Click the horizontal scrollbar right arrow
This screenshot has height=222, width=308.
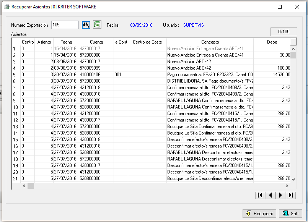[x=287, y=186]
